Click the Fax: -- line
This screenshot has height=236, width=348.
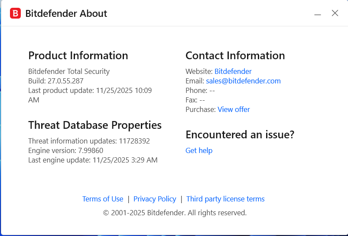(x=195, y=100)
